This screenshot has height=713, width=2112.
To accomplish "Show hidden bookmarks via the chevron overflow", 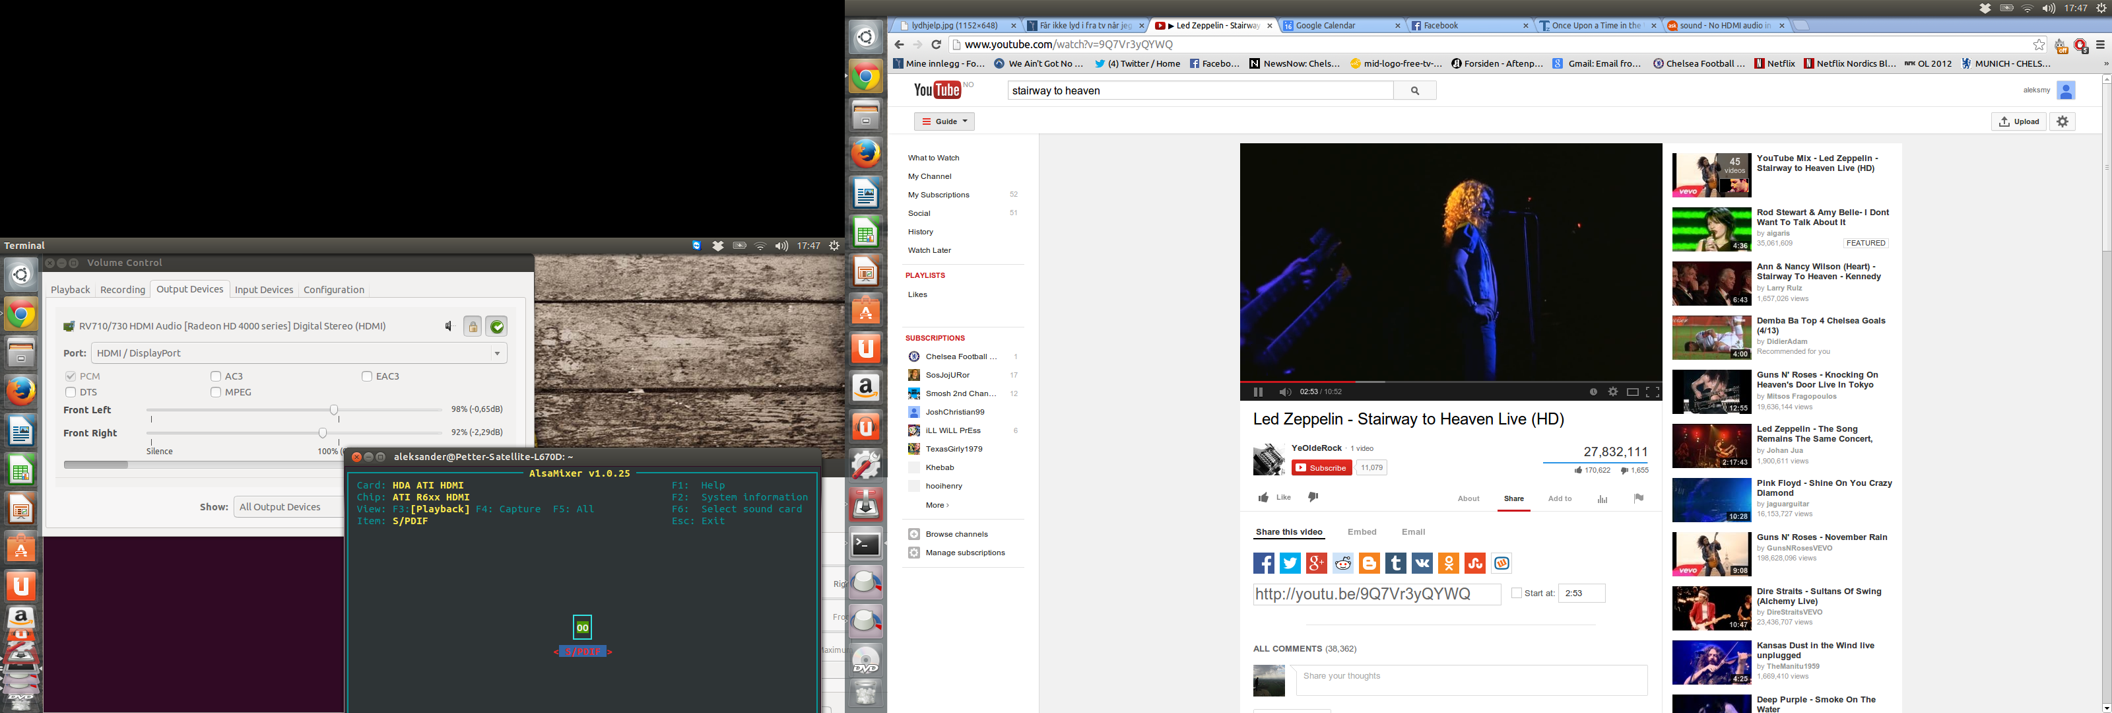I will point(2105,63).
